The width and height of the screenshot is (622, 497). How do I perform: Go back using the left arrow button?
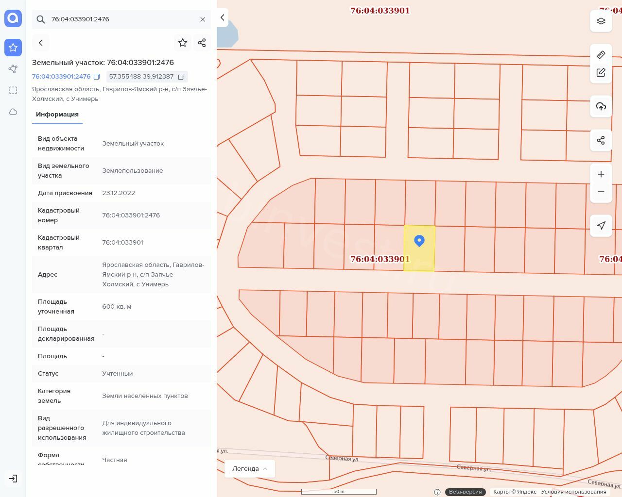coord(41,43)
